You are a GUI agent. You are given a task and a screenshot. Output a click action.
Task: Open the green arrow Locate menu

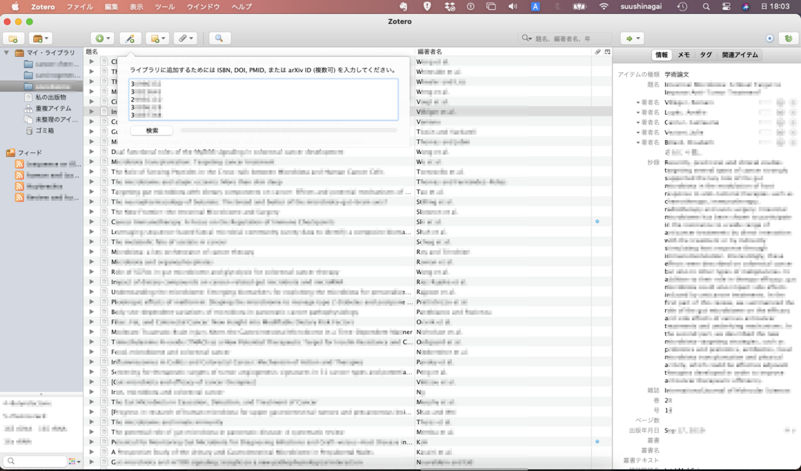632,39
